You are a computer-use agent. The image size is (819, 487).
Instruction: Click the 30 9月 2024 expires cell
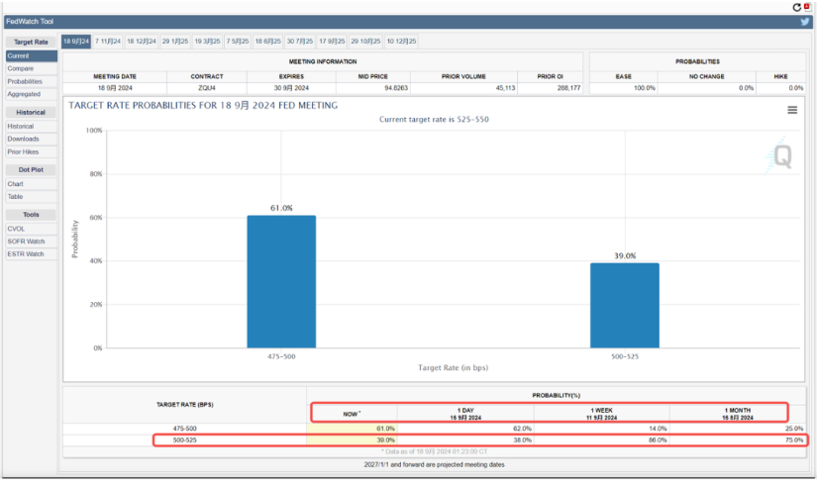[291, 88]
